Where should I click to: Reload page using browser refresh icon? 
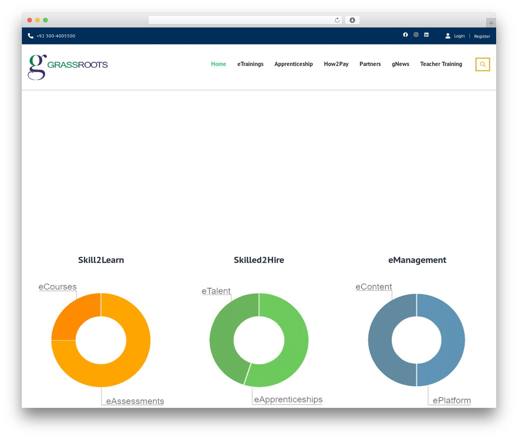click(x=337, y=20)
